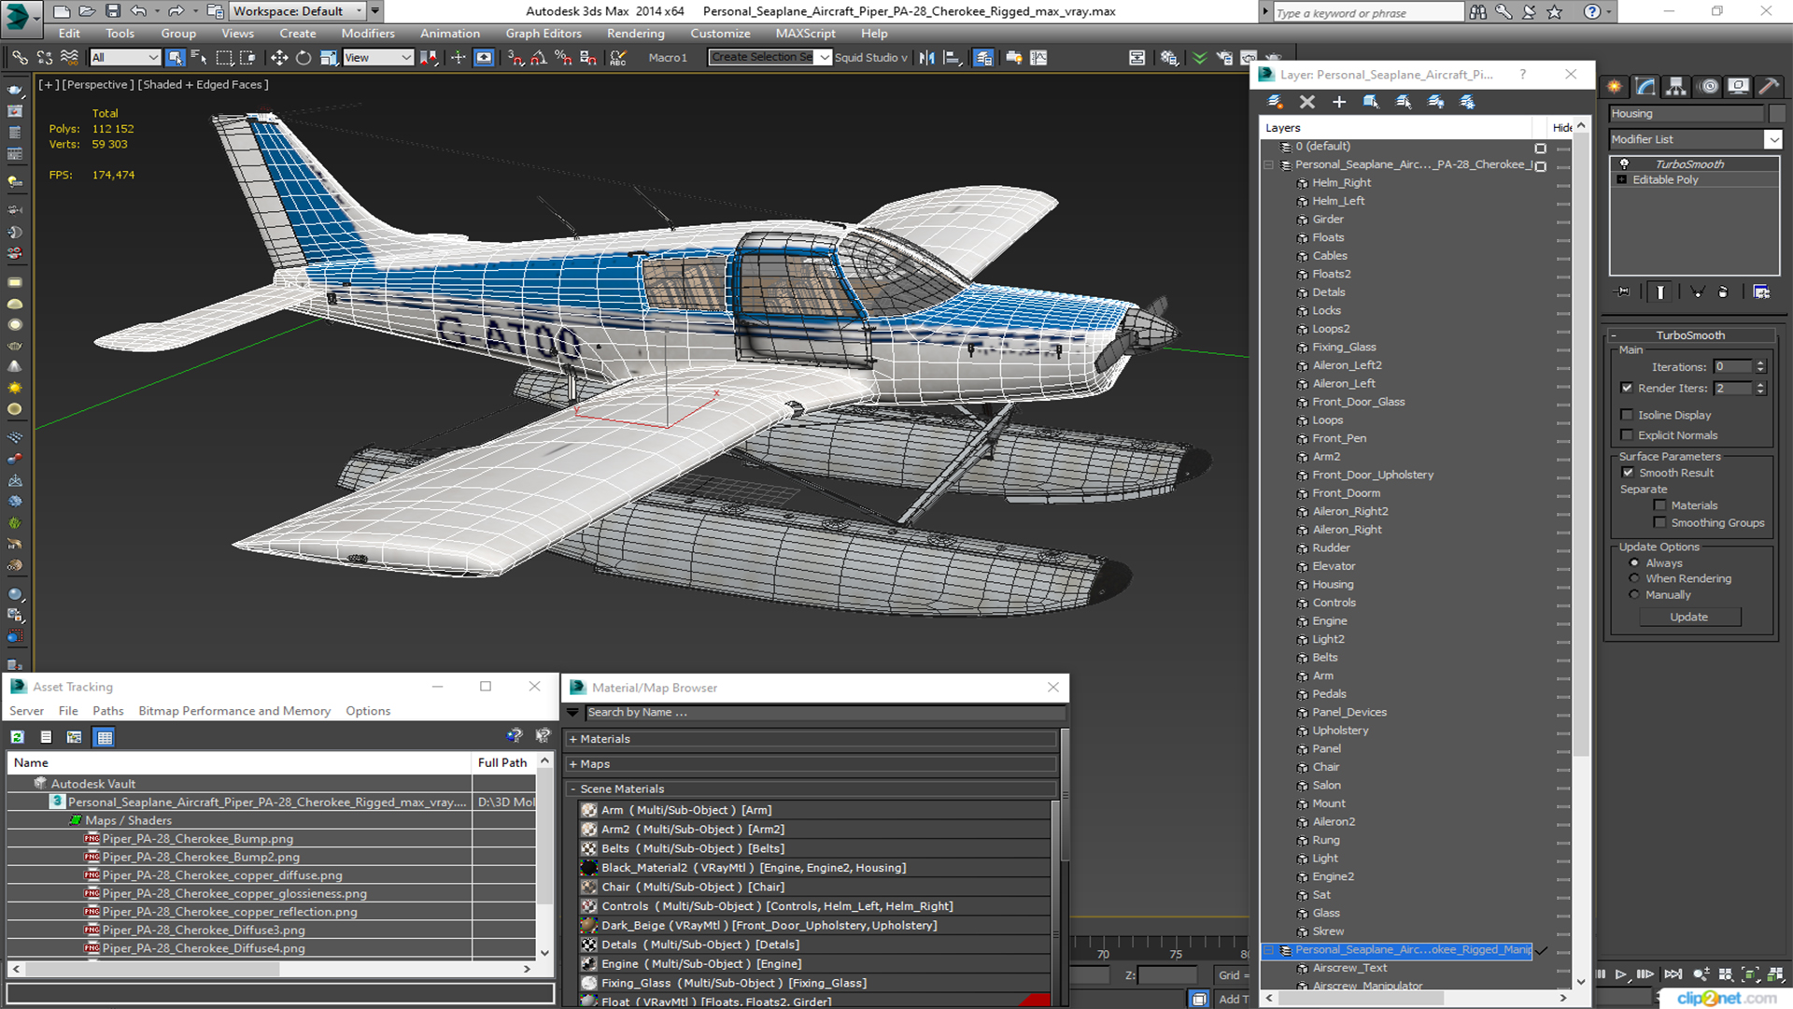Click the Select Object arrow tool
The height and width of the screenshot is (1009, 1793).
(175, 58)
